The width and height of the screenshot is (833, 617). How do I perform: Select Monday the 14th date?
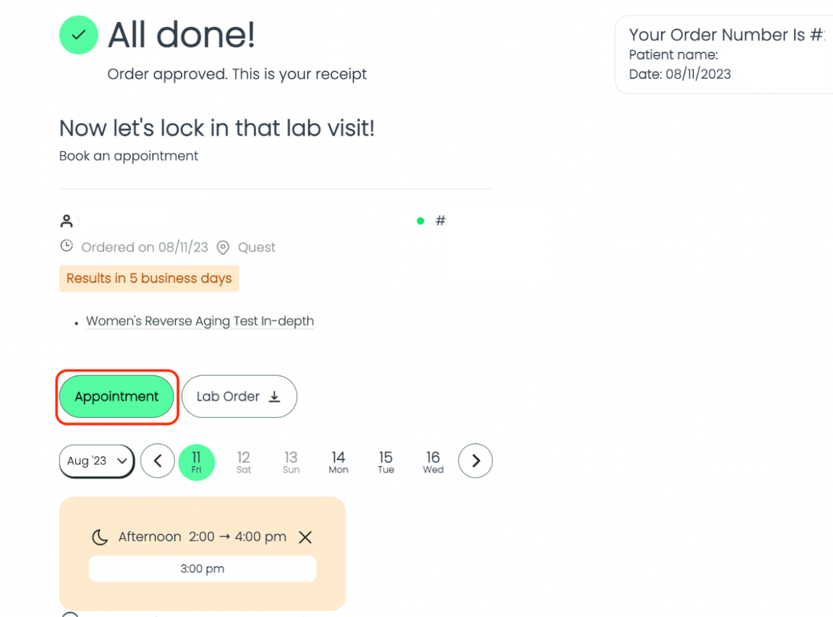338,462
